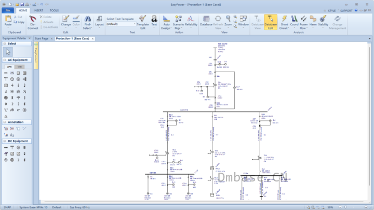Switch to the HOME ribbon tab
The image size is (374, 210).
23,10
